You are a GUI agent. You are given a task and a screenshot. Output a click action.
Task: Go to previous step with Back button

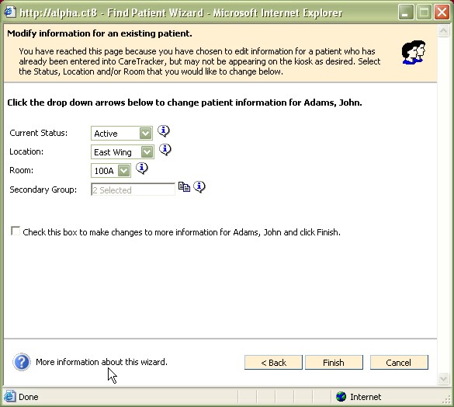coord(273,363)
